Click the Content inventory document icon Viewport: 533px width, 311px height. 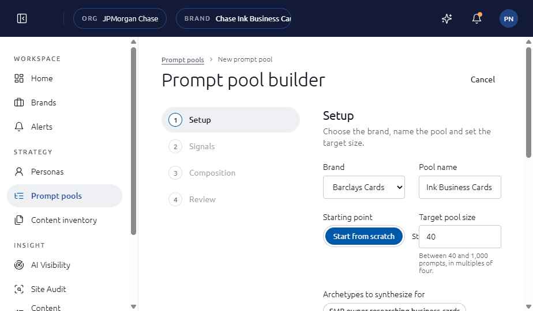click(19, 220)
